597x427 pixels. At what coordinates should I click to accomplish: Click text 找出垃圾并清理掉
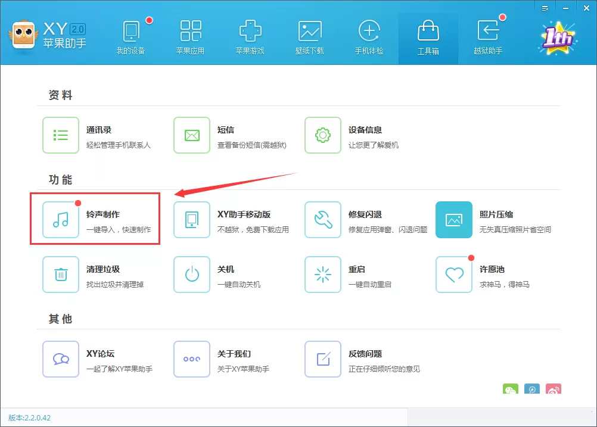(x=115, y=284)
